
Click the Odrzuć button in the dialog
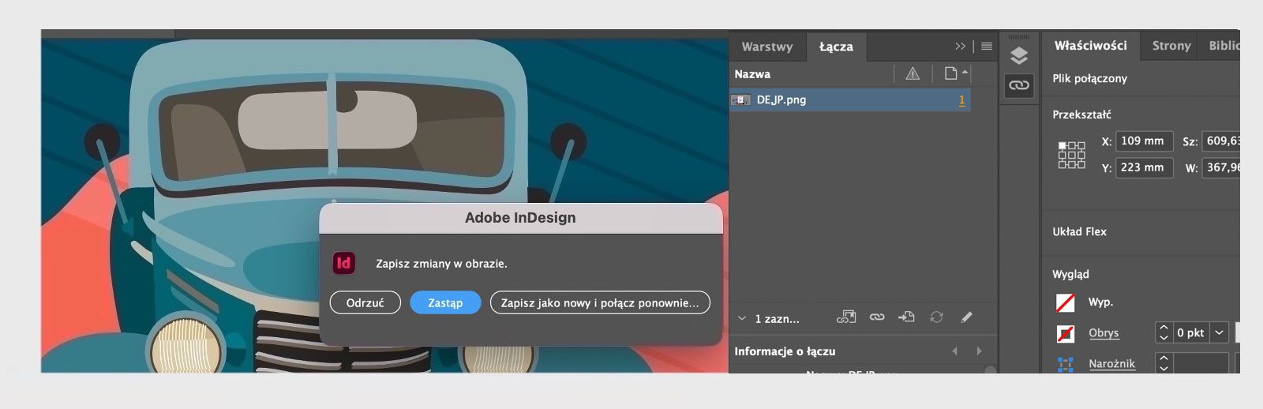(365, 302)
